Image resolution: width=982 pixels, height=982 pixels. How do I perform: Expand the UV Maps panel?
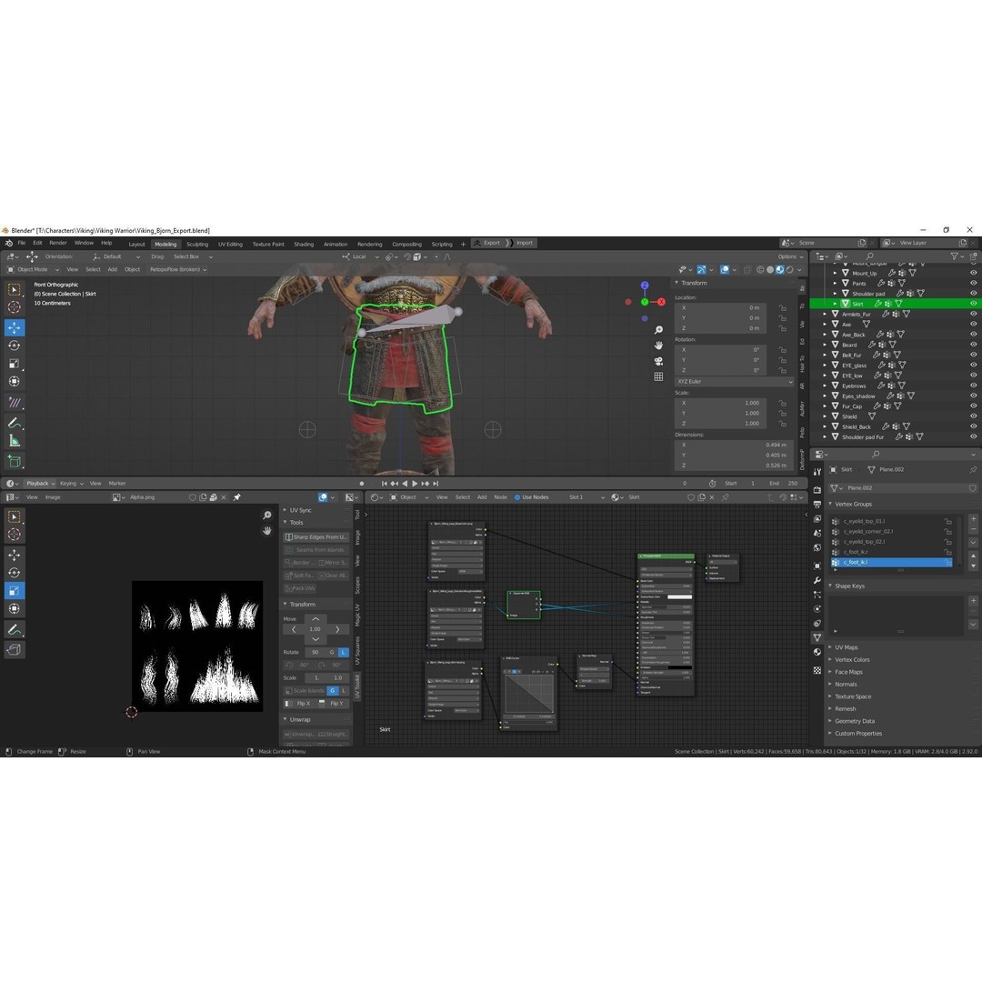pos(847,647)
